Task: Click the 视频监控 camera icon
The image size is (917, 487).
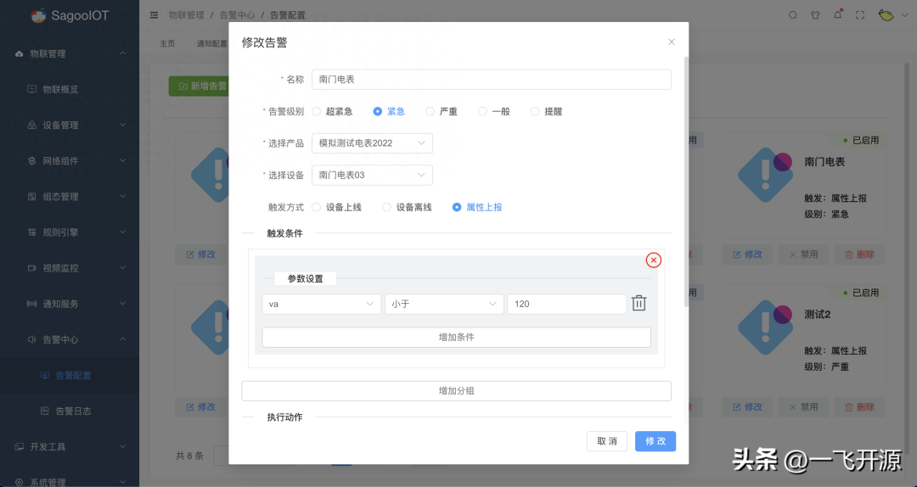Action: tap(32, 268)
